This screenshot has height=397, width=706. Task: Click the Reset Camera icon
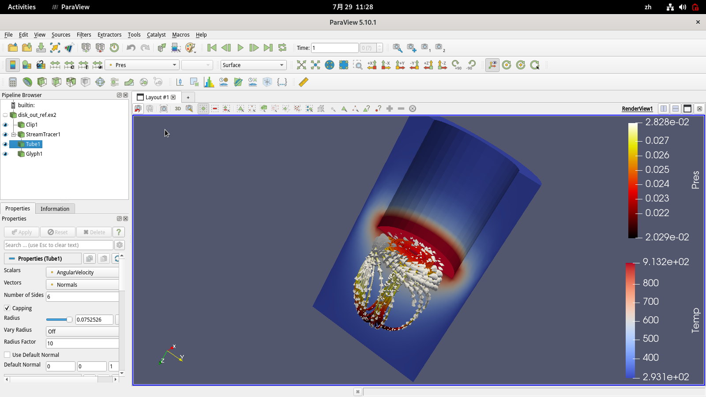coord(301,65)
